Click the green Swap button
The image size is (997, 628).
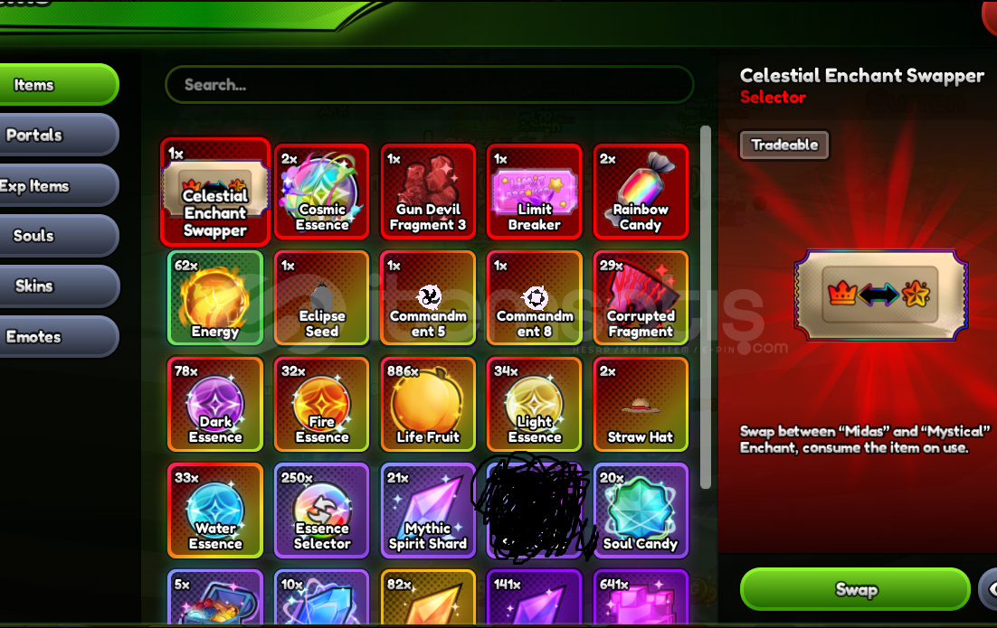855,589
